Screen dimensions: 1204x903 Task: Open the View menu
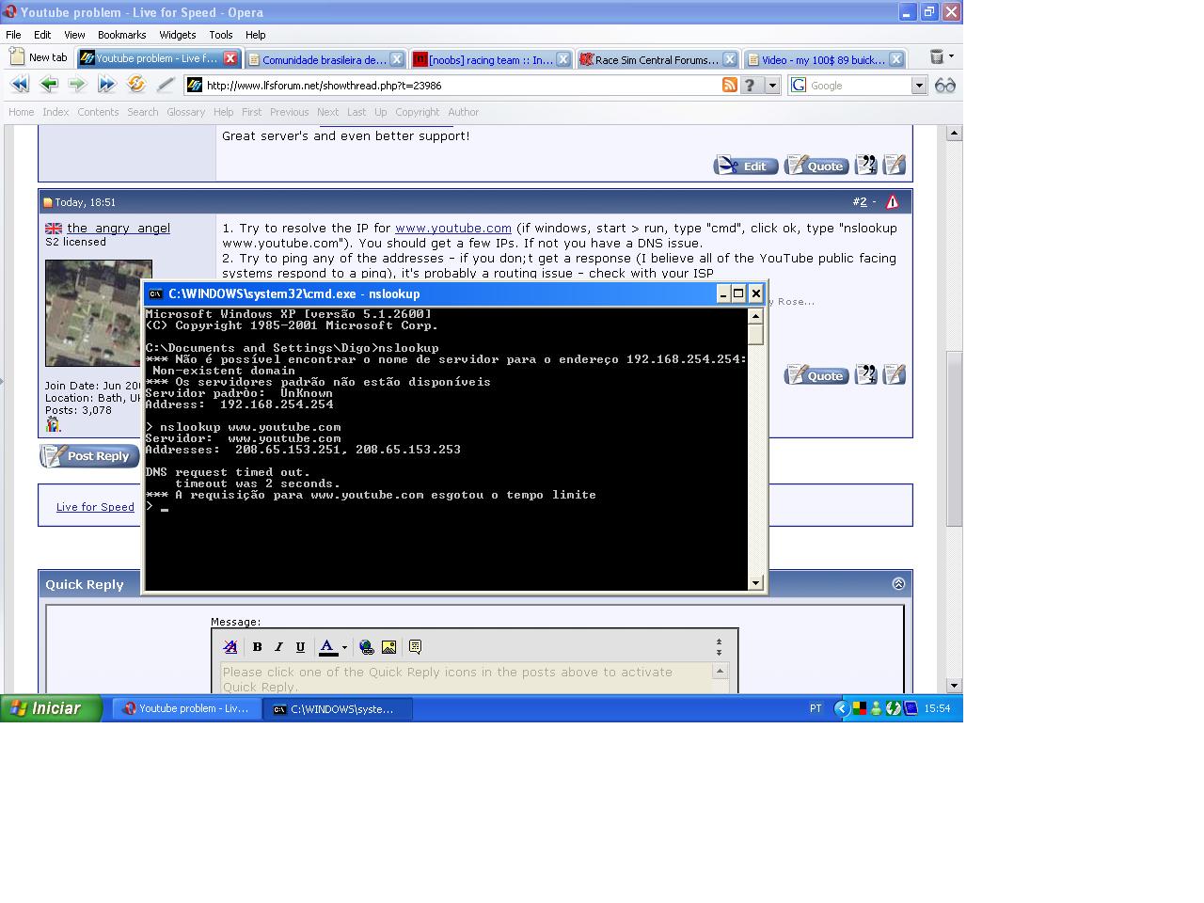pos(74,34)
